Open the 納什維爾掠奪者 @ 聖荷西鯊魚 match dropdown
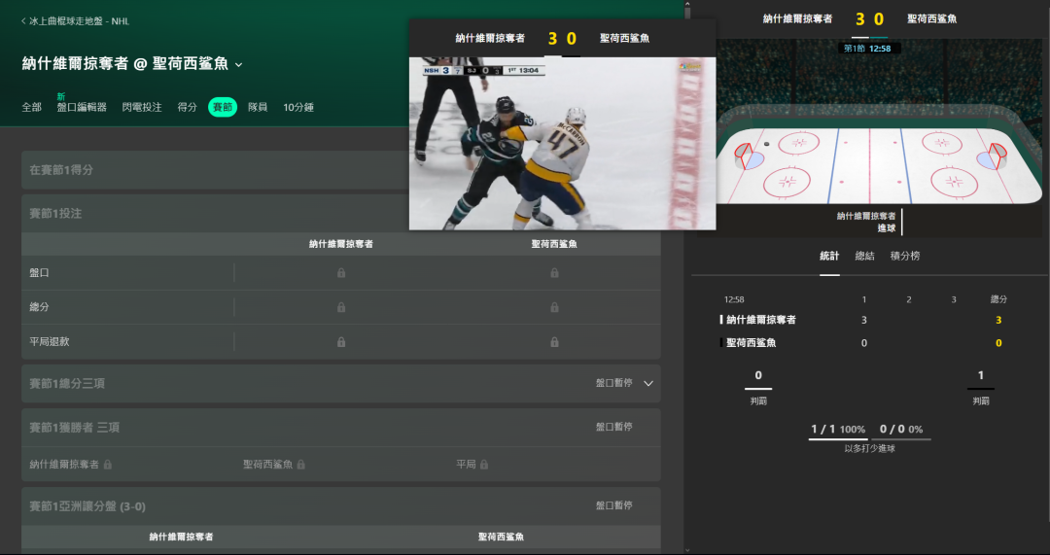The height and width of the screenshot is (555, 1050). [239, 65]
